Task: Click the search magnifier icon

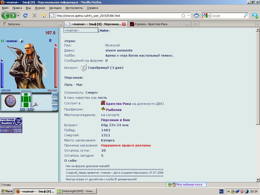Action: [x=246, y=15]
